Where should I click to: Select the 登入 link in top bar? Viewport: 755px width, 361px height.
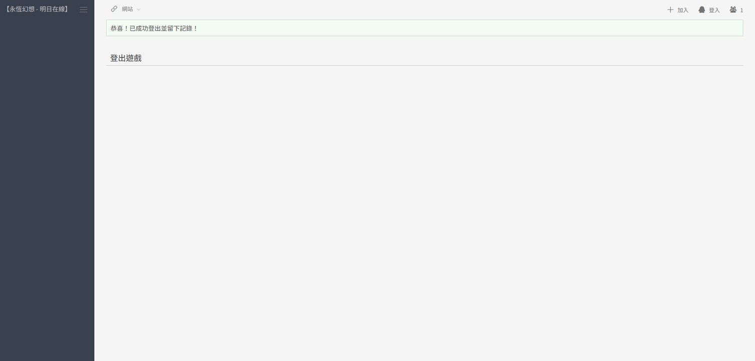pyautogui.click(x=714, y=10)
